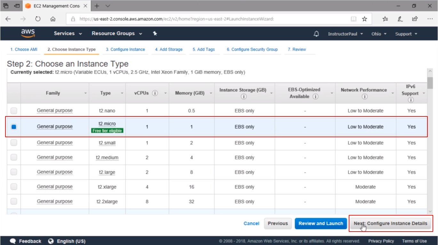Viewport: 438px width, 245px height.
Task: Go to step 4 Add Storage tab
Action: 169,49
